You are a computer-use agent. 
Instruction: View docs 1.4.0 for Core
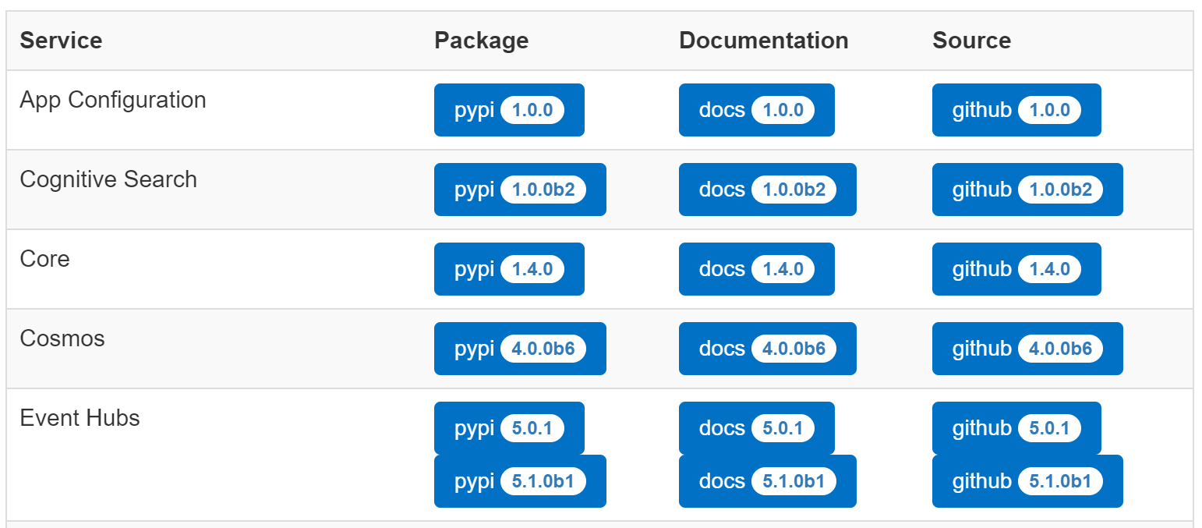coord(756,269)
